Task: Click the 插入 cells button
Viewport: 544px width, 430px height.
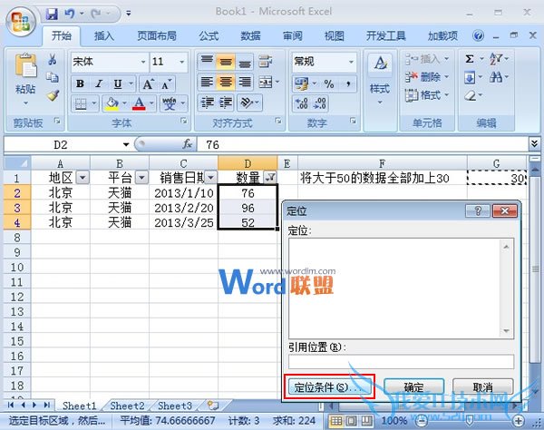Action: click(x=427, y=59)
